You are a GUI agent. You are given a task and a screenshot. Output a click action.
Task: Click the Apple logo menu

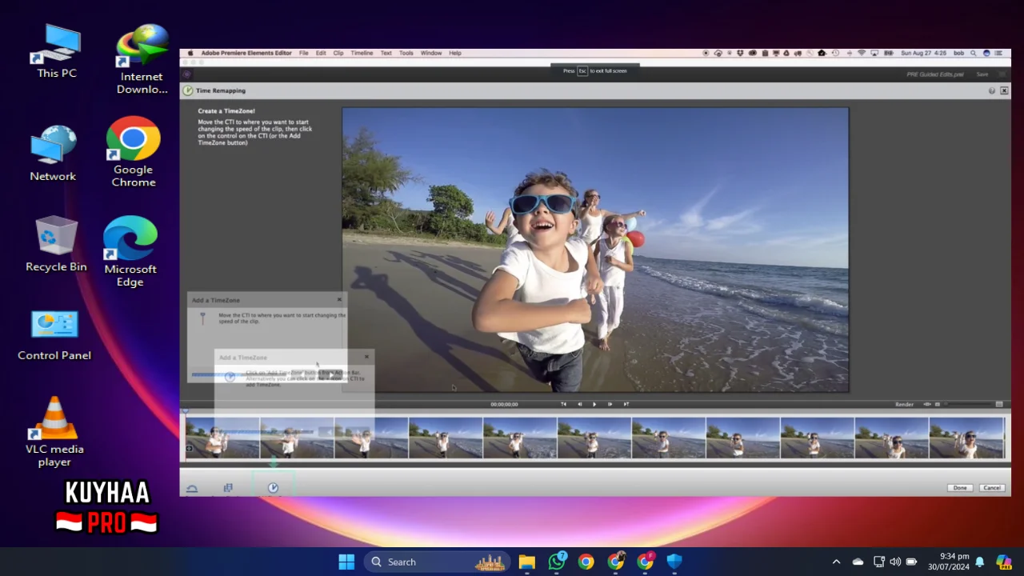click(x=190, y=53)
